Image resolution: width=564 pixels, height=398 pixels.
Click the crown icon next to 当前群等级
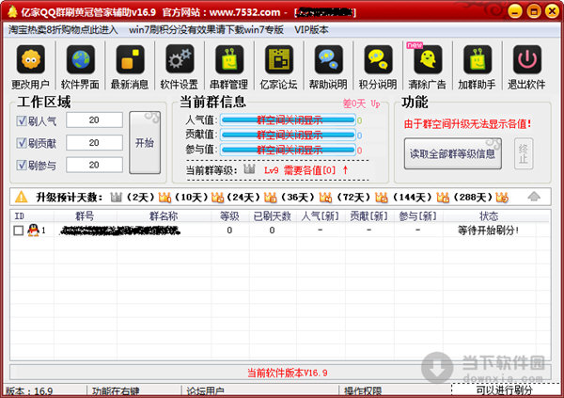(x=249, y=169)
